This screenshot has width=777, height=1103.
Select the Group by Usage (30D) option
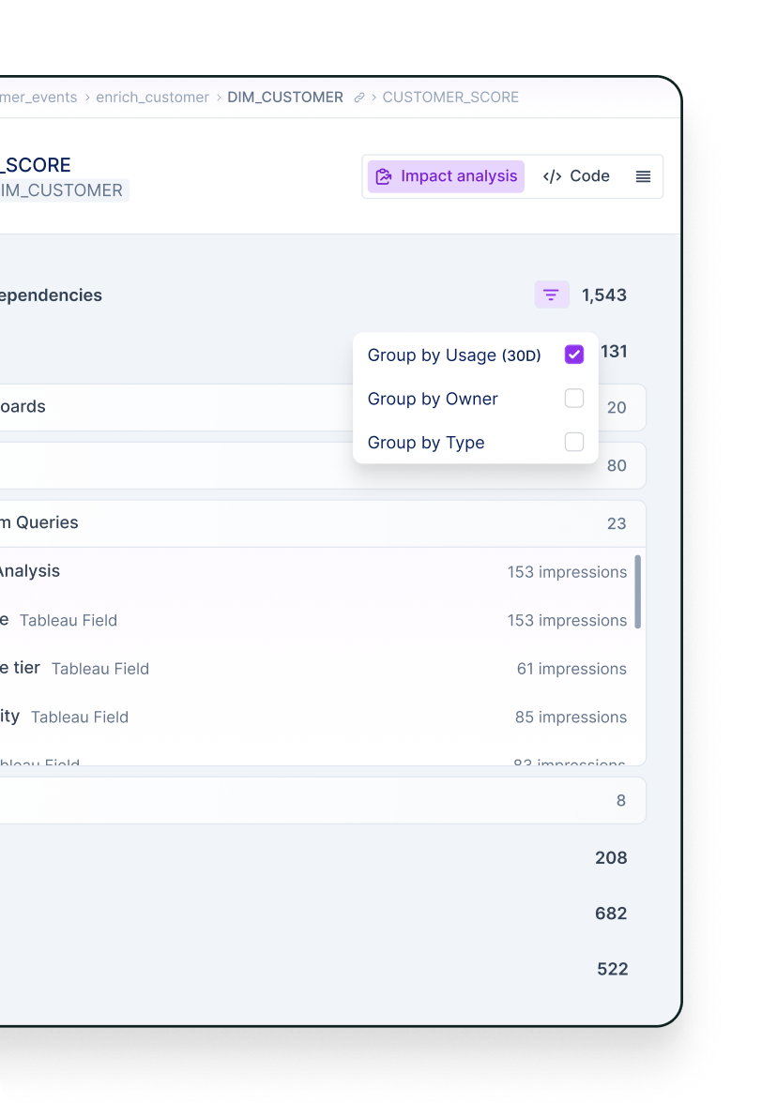pos(476,355)
